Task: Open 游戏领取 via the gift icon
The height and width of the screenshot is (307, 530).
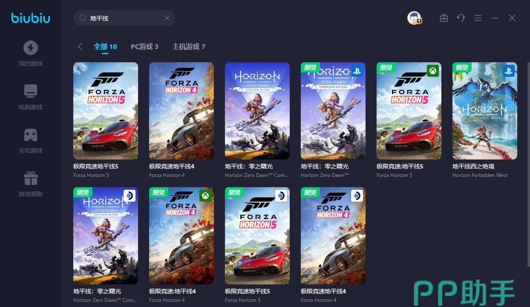Action: point(31,178)
